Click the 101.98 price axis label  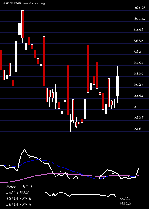[x=140, y=8]
